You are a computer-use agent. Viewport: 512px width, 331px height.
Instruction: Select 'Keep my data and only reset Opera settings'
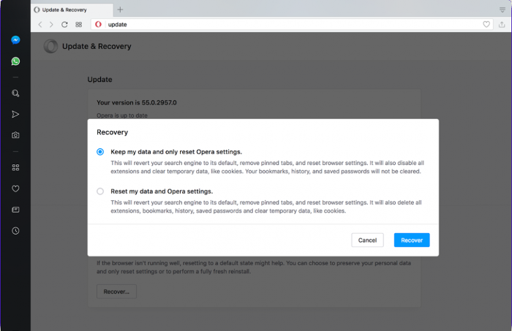pos(100,152)
